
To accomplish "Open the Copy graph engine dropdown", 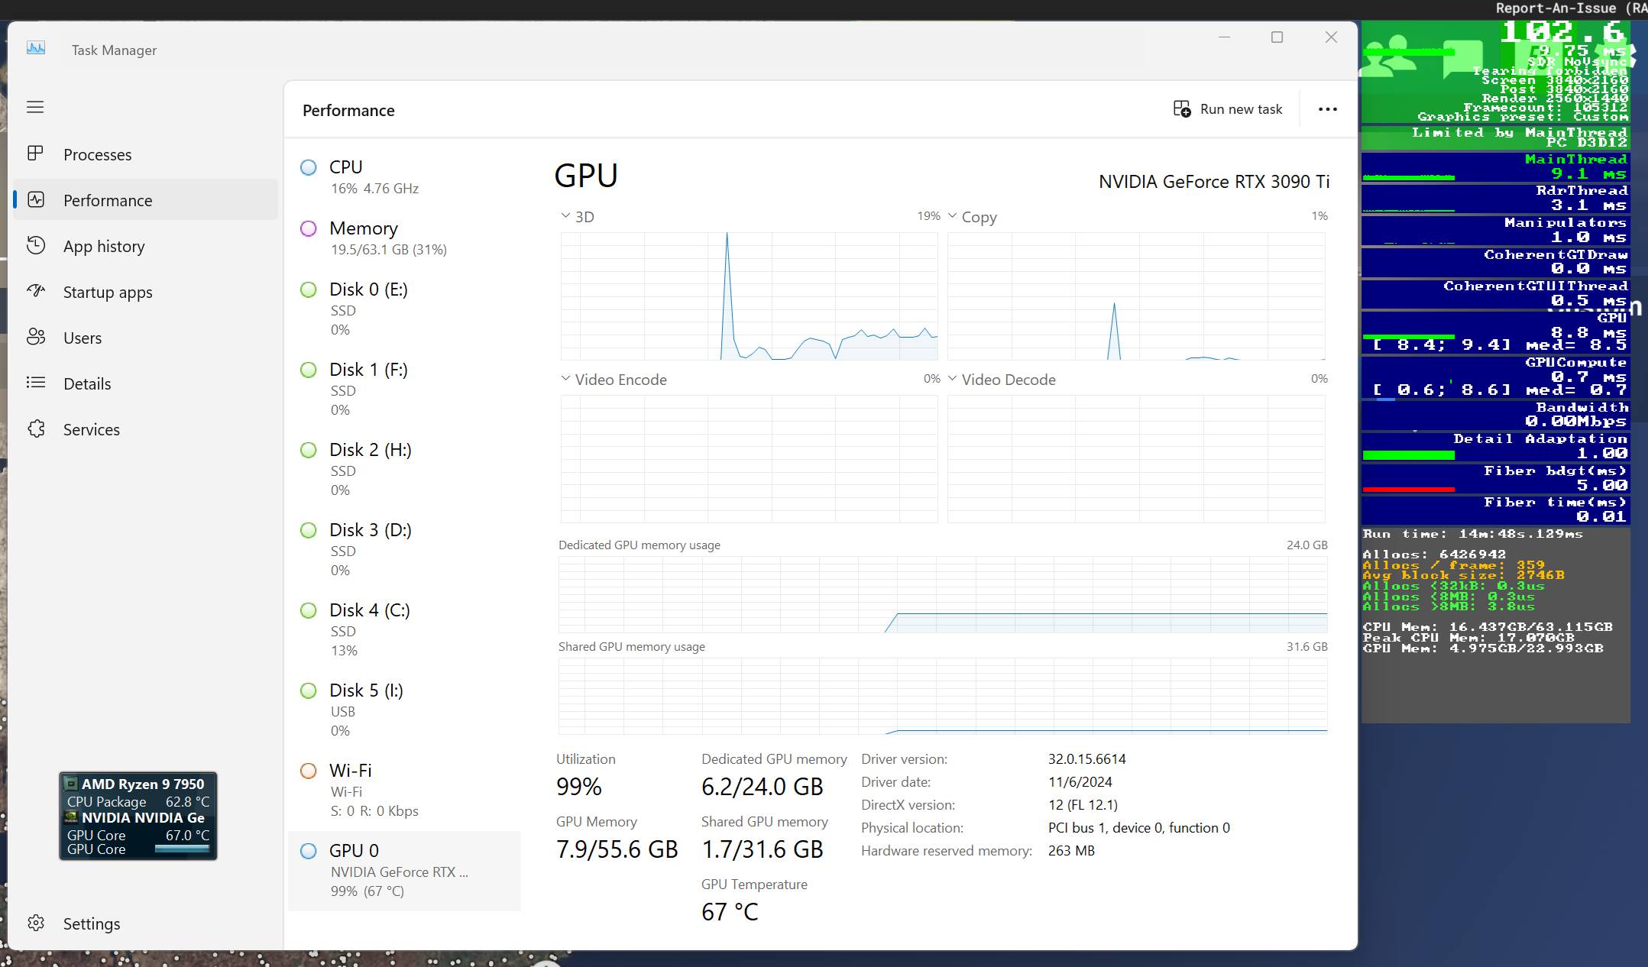I will tap(952, 216).
